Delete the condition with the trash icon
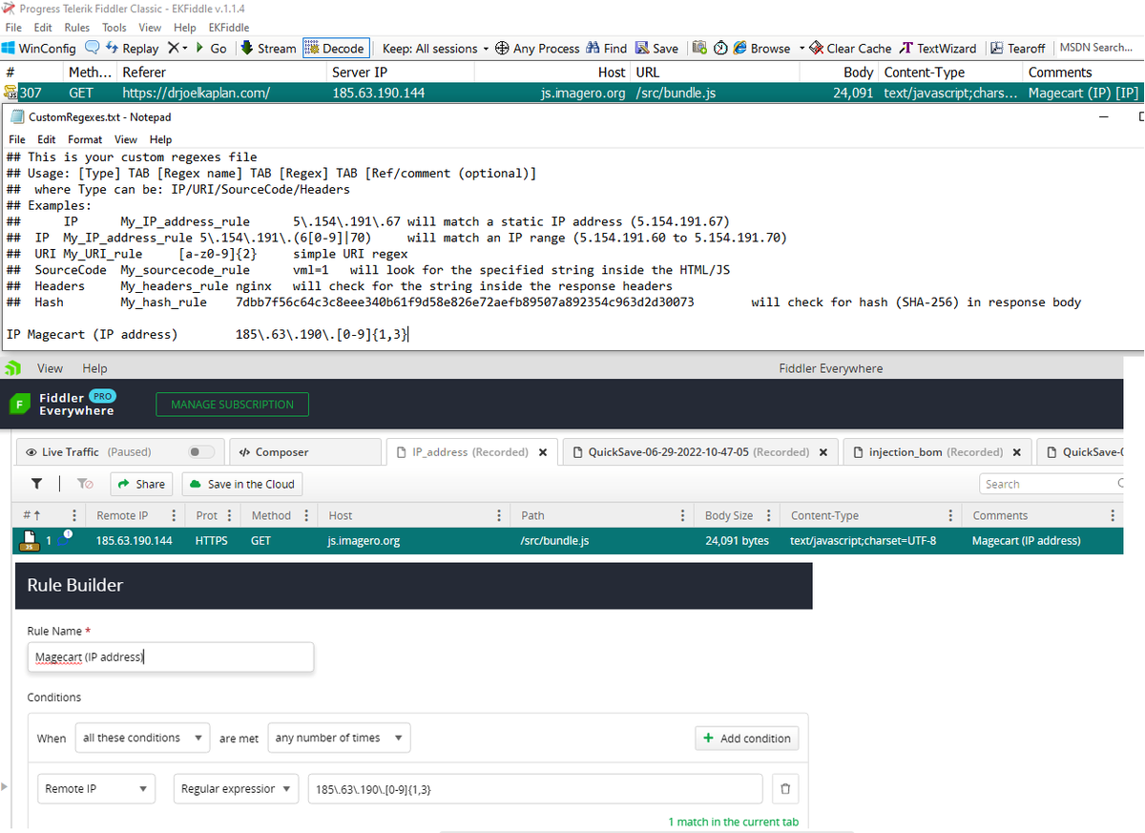Screen dimensions: 1145x833 pyautogui.click(x=784, y=789)
